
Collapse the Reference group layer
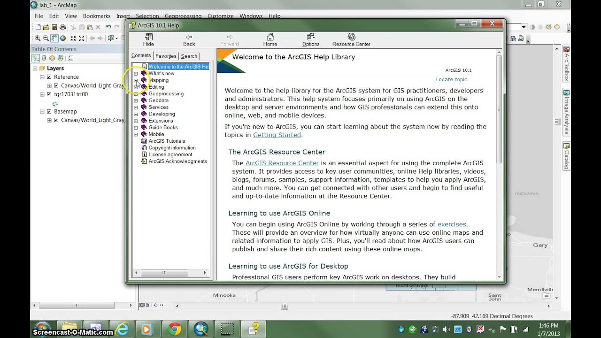[x=42, y=77]
